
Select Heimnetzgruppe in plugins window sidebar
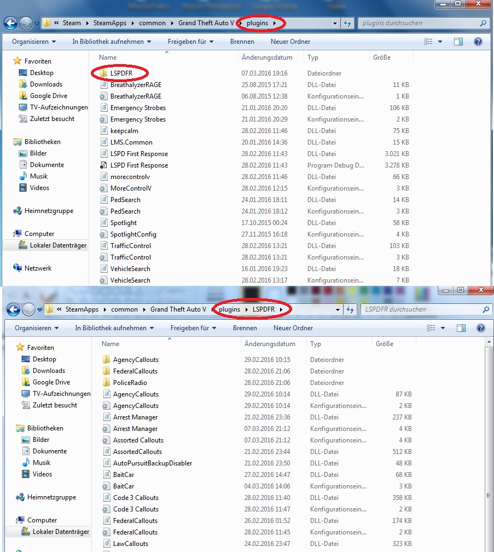pyautogui.click(x=49, y=211)
